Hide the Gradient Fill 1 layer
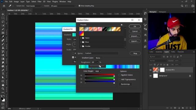 150,70
